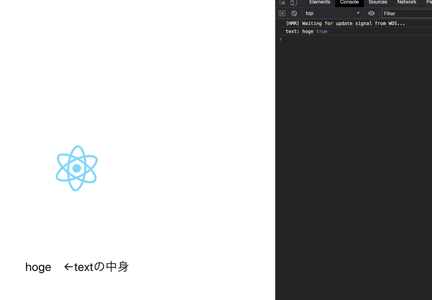
Task: Open the Sources tab
Action: tap(378, 2)
